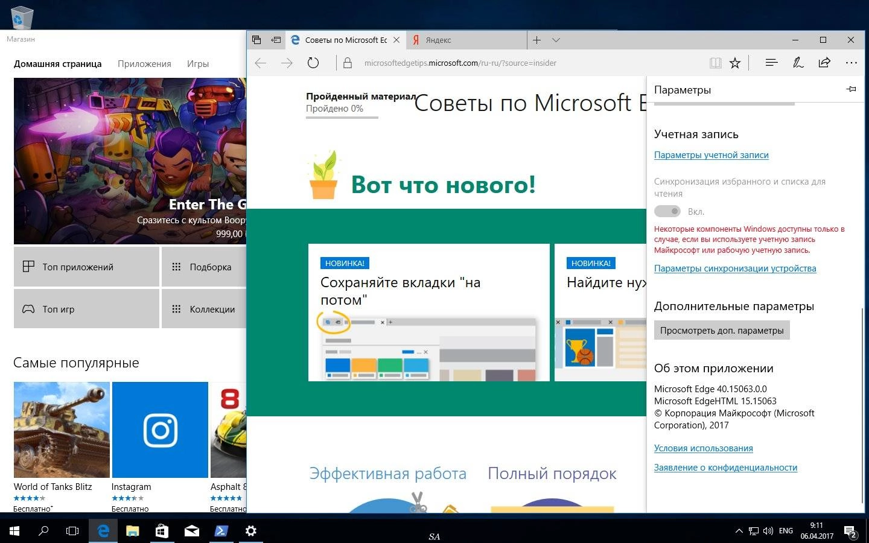This screenshot has height=543, width=869.
Task: Open the Найдите нужную card
Action: 600,313
